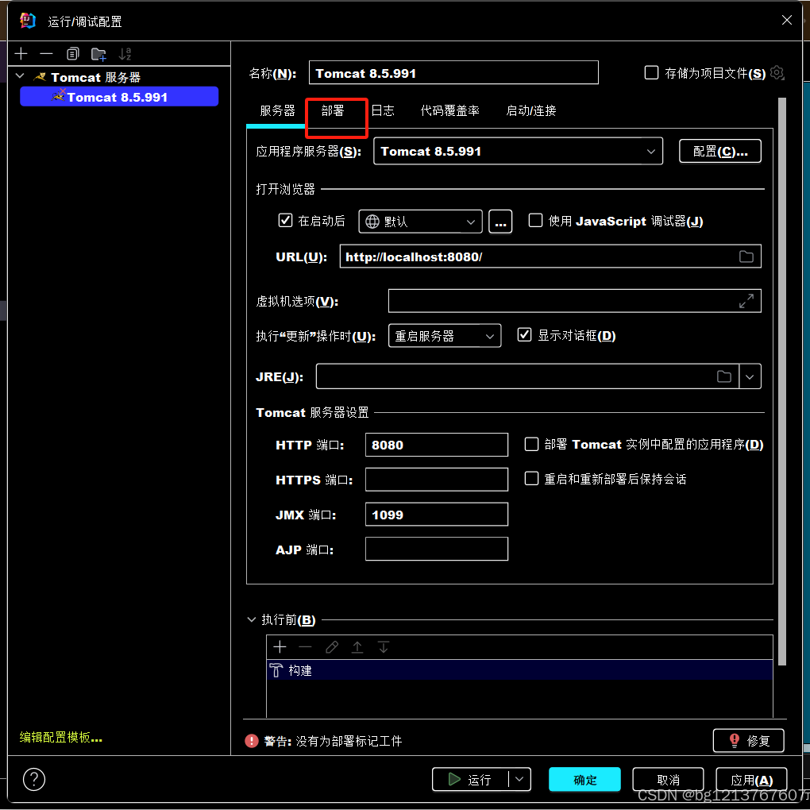810x810 pixels.
Task: Edit the 构建 task using the pencil icon
Action: tap(331, 647)
